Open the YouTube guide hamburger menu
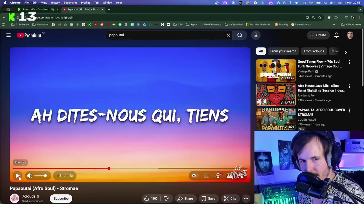 coord(9,35)
